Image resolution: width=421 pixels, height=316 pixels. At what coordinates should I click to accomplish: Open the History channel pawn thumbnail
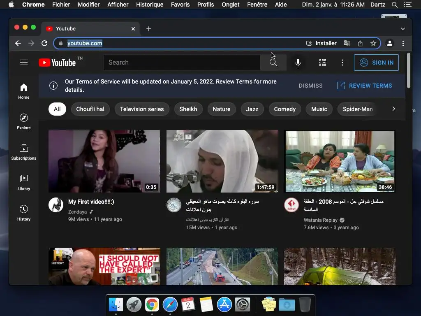click(x=104, y=266)
